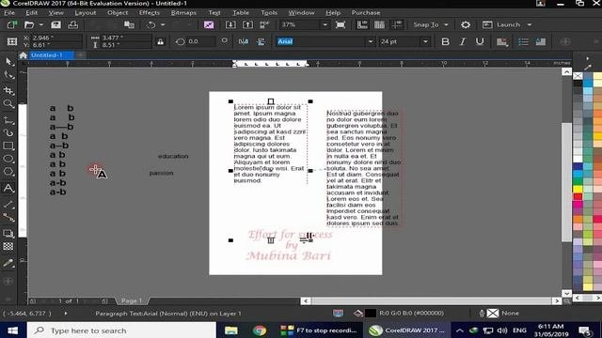Viewport: 602px width, 338px height.
Task: Toggle Show guidelines button
Action: (x=396, y=25)
